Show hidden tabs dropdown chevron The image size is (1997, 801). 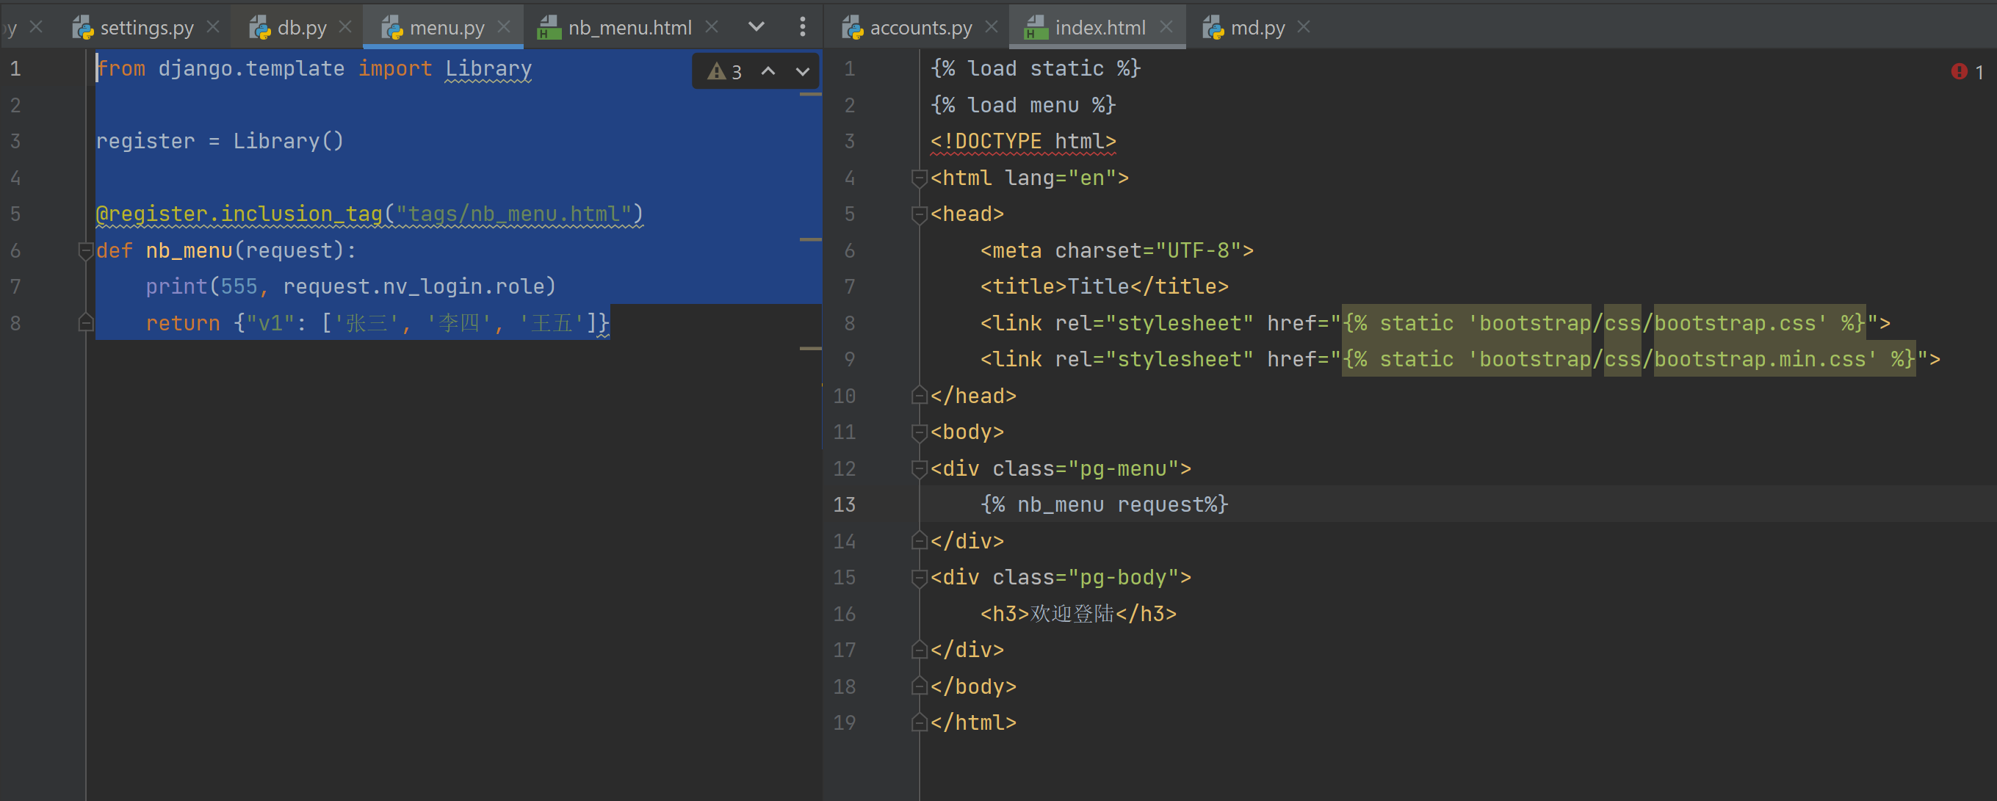click(756, 27)
